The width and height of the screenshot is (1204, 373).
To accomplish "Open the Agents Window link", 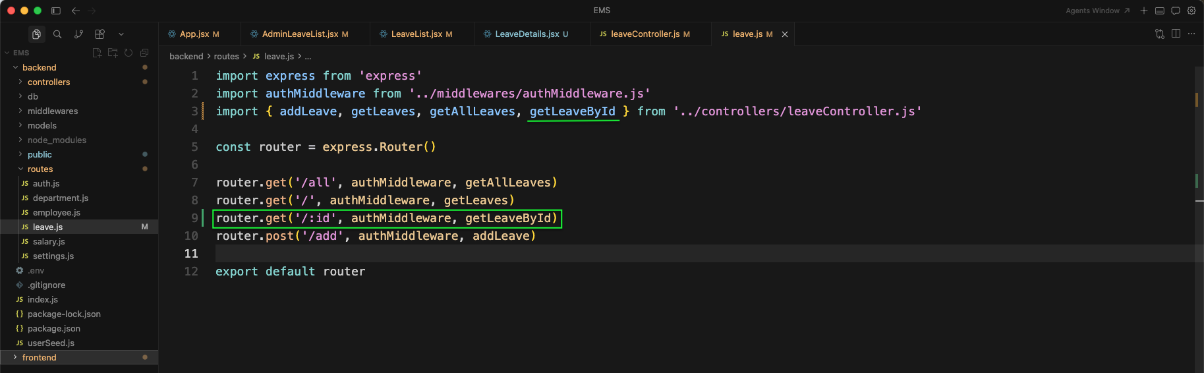I will tap(1097, 11).
